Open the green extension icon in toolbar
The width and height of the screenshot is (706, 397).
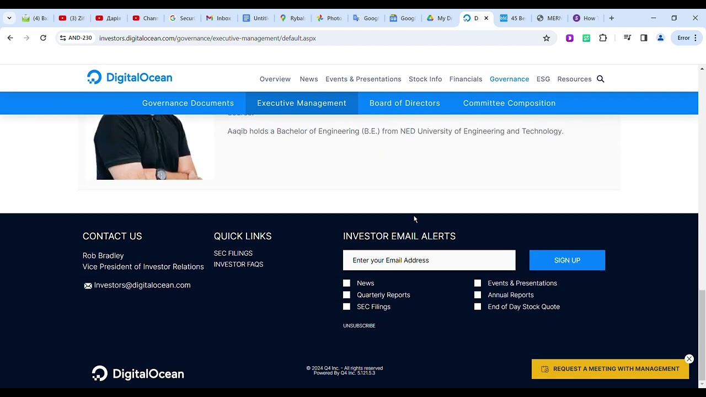(586, 38)
